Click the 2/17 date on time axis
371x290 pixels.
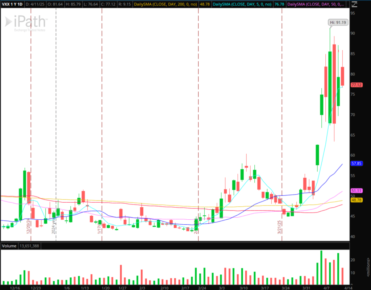(x=185, y=288)
